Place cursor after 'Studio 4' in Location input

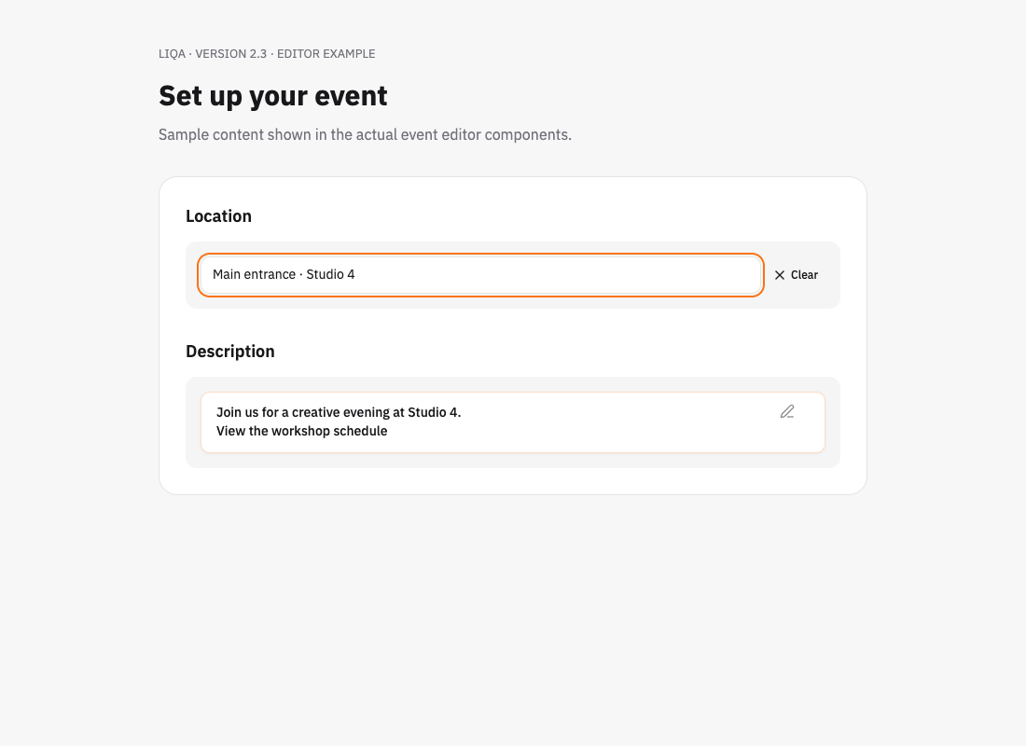(356, 274)
